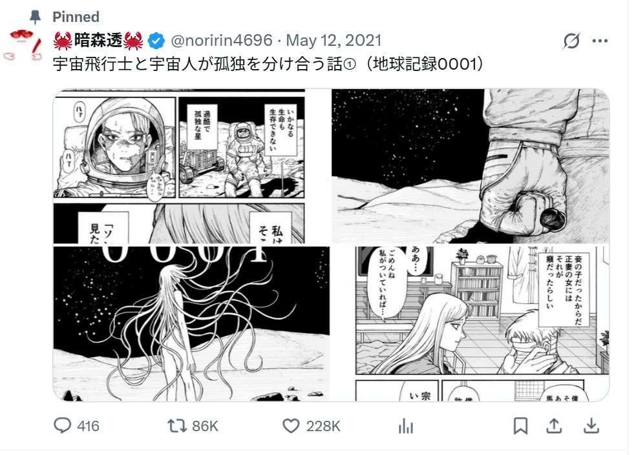
Task: Open the top-left astronaut manga image
Action: point(191,166)
